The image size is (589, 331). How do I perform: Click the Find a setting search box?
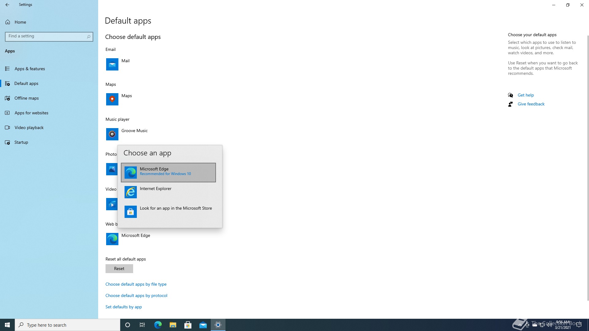(46, 36)
